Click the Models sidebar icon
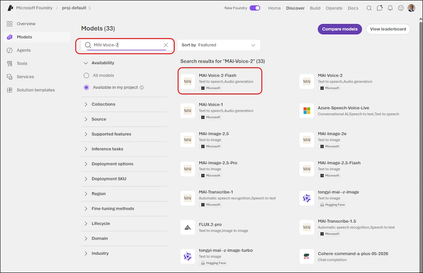 coord(9,37)
